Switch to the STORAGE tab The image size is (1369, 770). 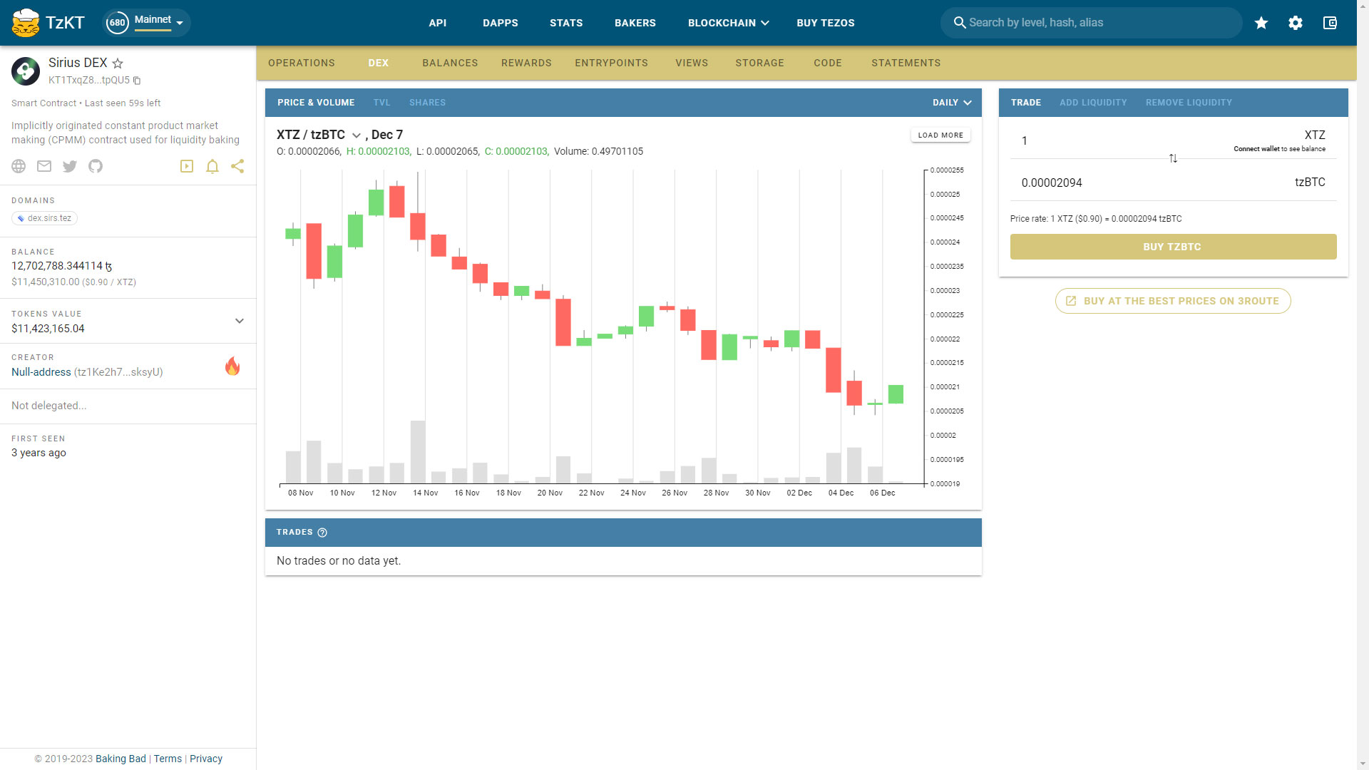coord(759,63)
